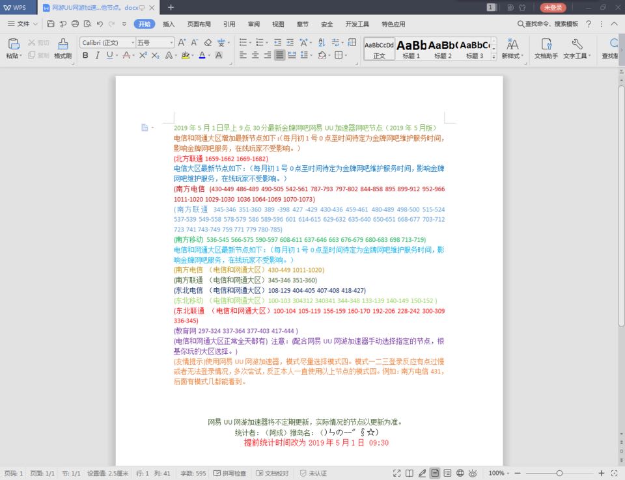Click the zoom slider handle
Screen dimensions: 625x480
tap(560, 473)
